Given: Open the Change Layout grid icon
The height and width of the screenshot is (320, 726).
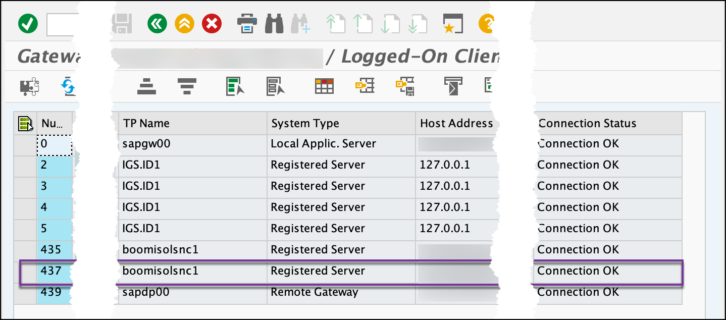Looking at the screenshot, I should pos(324,86).
